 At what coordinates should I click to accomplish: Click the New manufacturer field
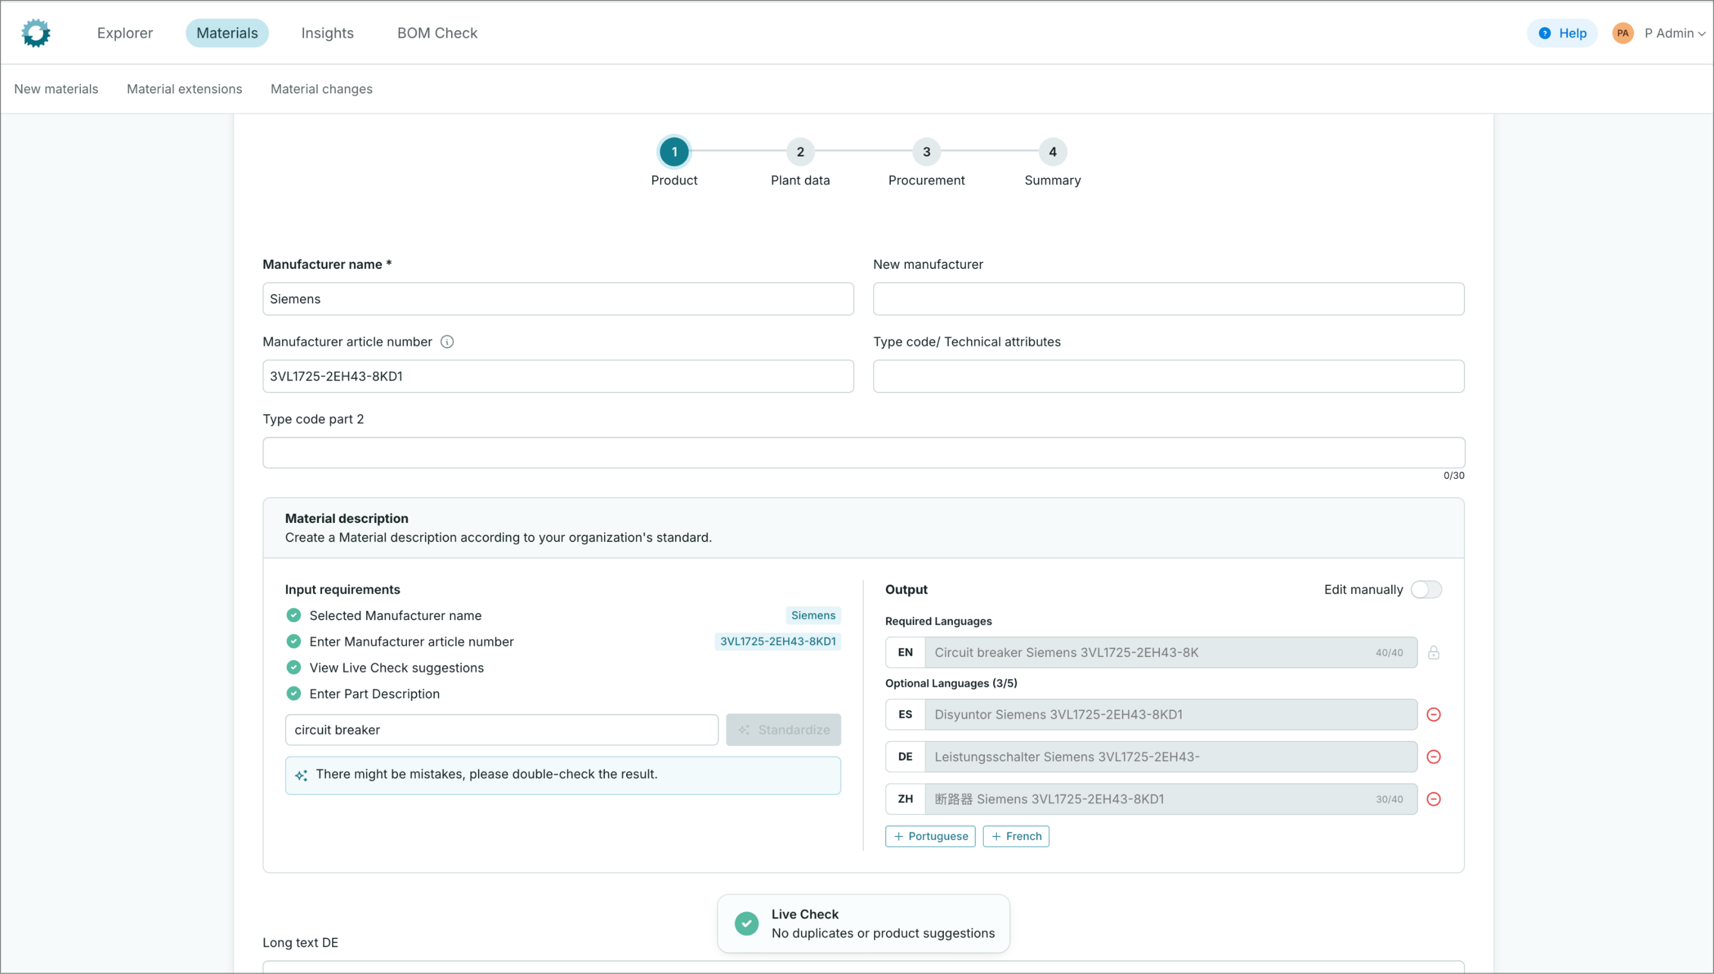[x=1168, y=299]
